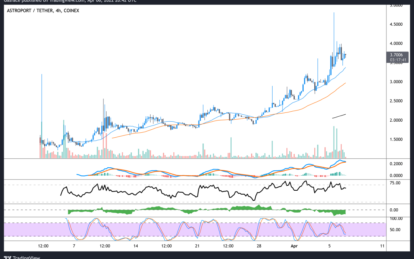Click the date label 7 on time axis
This screenshot has width=414, height=259.
[x=74, y=246]
